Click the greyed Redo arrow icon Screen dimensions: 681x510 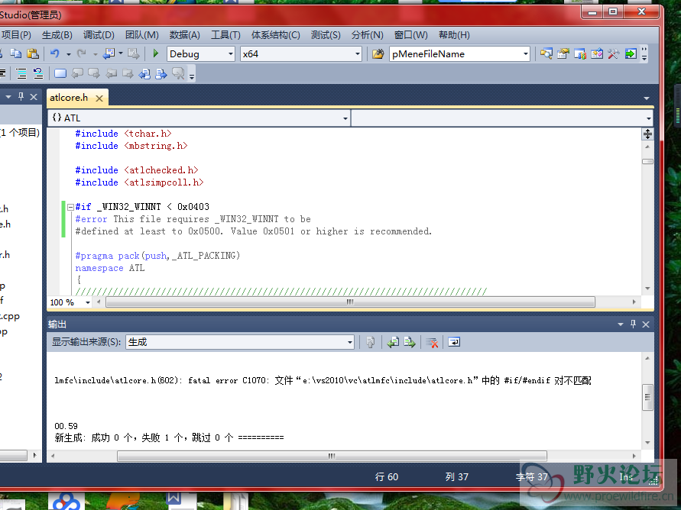[81, 53]
